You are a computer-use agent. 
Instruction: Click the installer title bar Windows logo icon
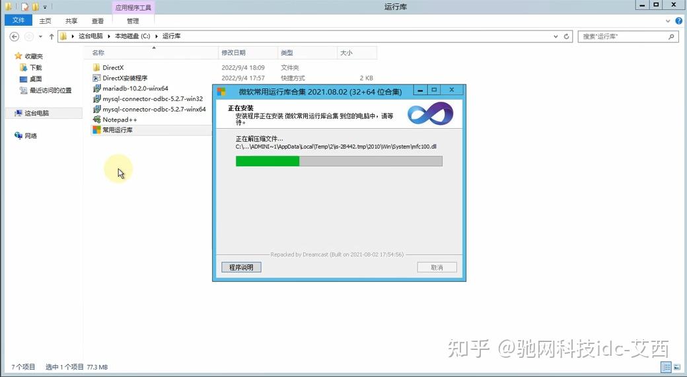pyautogui.click(x=221, y=92)
